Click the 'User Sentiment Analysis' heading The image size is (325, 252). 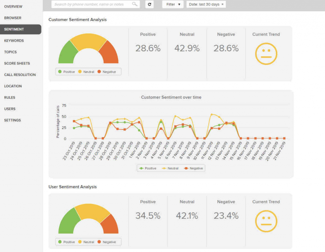(73, 187)
